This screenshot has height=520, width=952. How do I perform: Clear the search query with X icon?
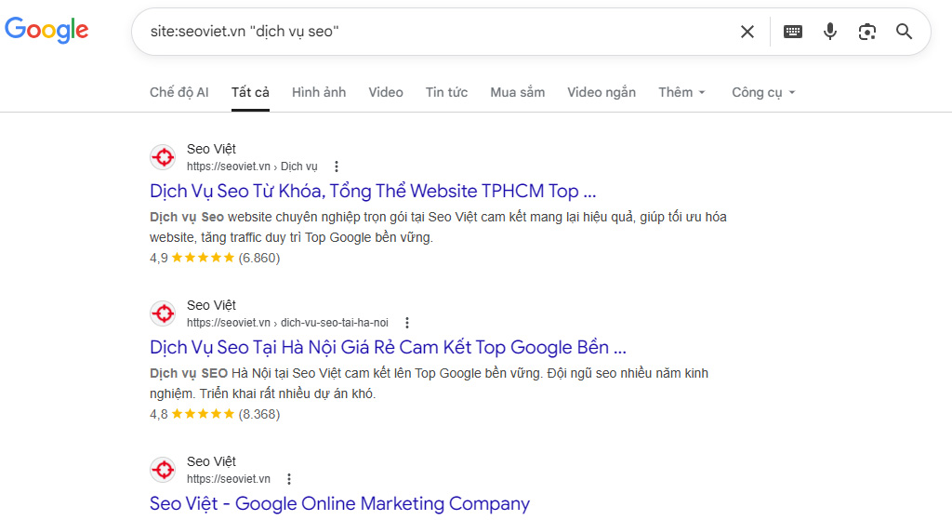[x=747, y=32]
